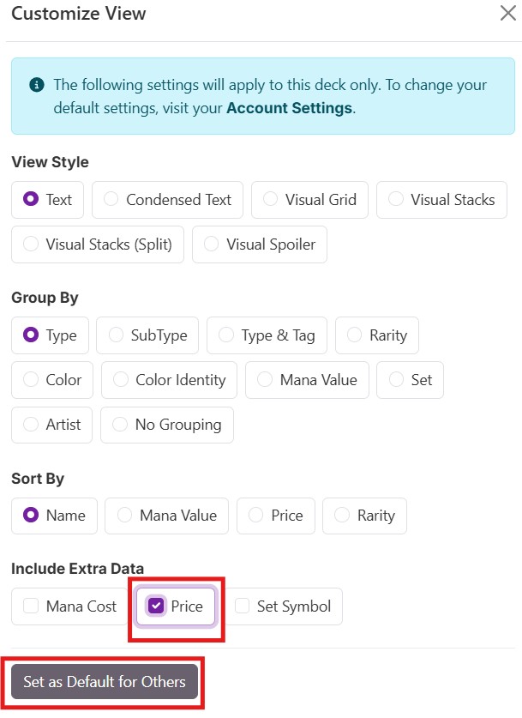Viewport: 522px width, 718px height.
Task: Select the No Grouping option
Action: coord(166,425)
